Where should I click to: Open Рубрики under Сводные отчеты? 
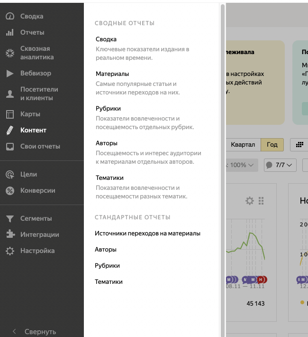tap(108, 109)
